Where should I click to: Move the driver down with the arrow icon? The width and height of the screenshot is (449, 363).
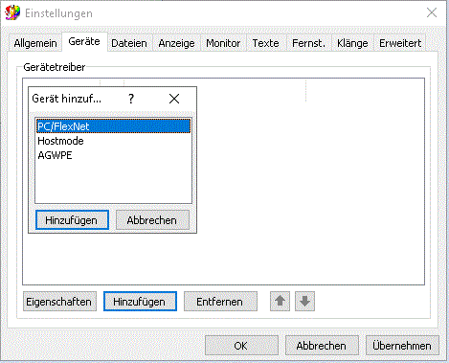pos(304,301)
